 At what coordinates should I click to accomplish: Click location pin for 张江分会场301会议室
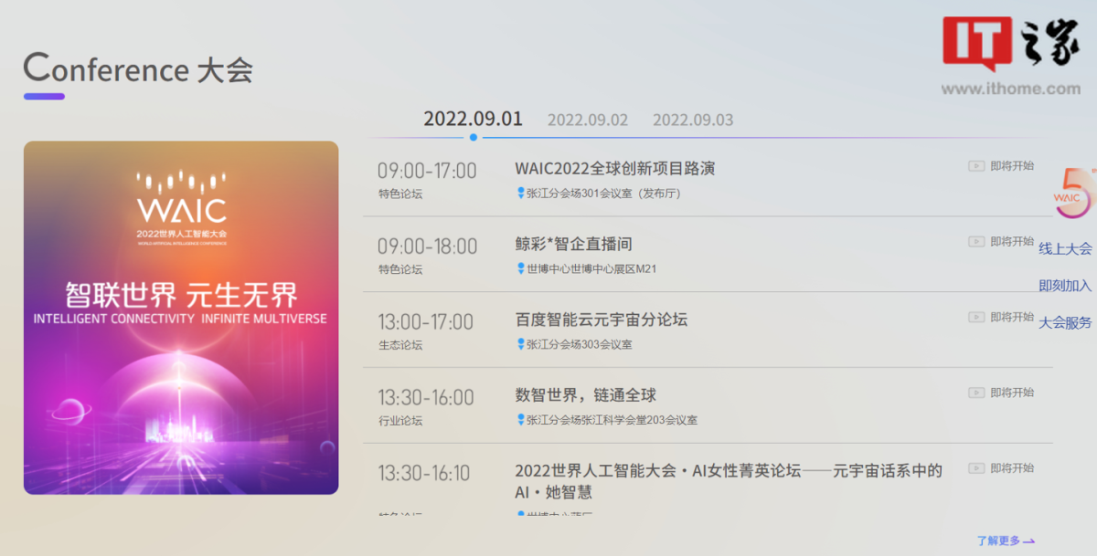(521, 194)
